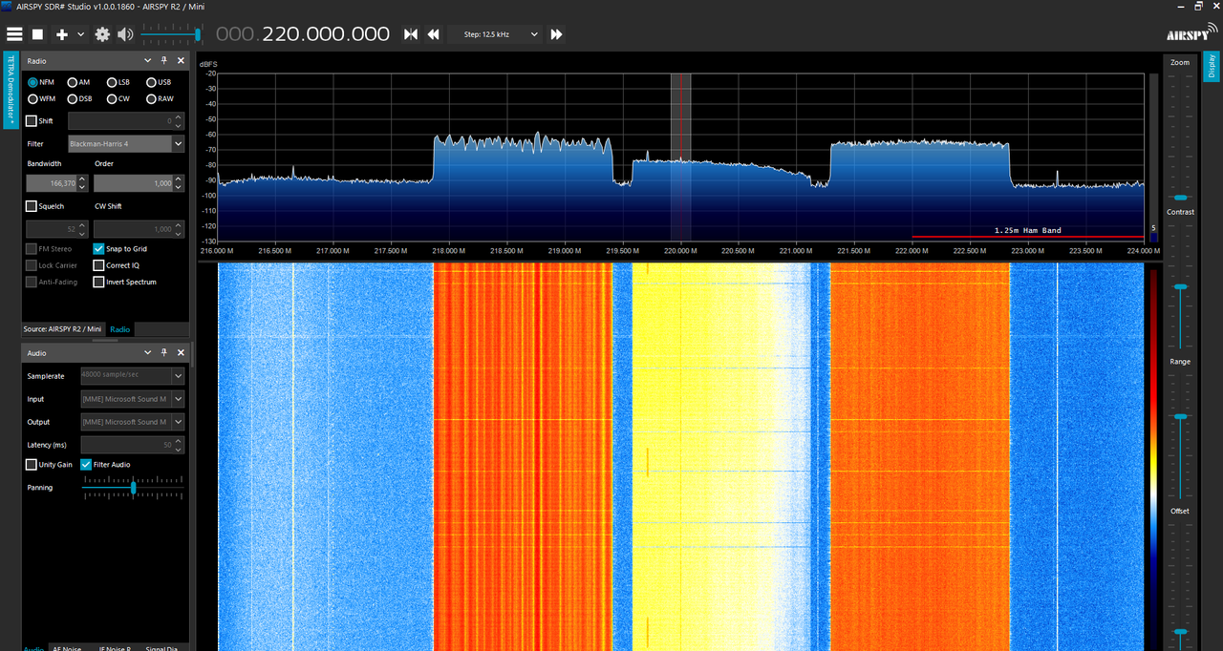Expand the arrow next to the plus icon

pos(80,34)
